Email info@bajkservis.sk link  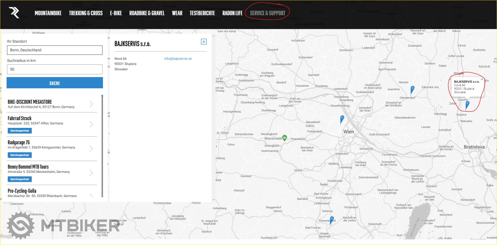click(178, 59)
